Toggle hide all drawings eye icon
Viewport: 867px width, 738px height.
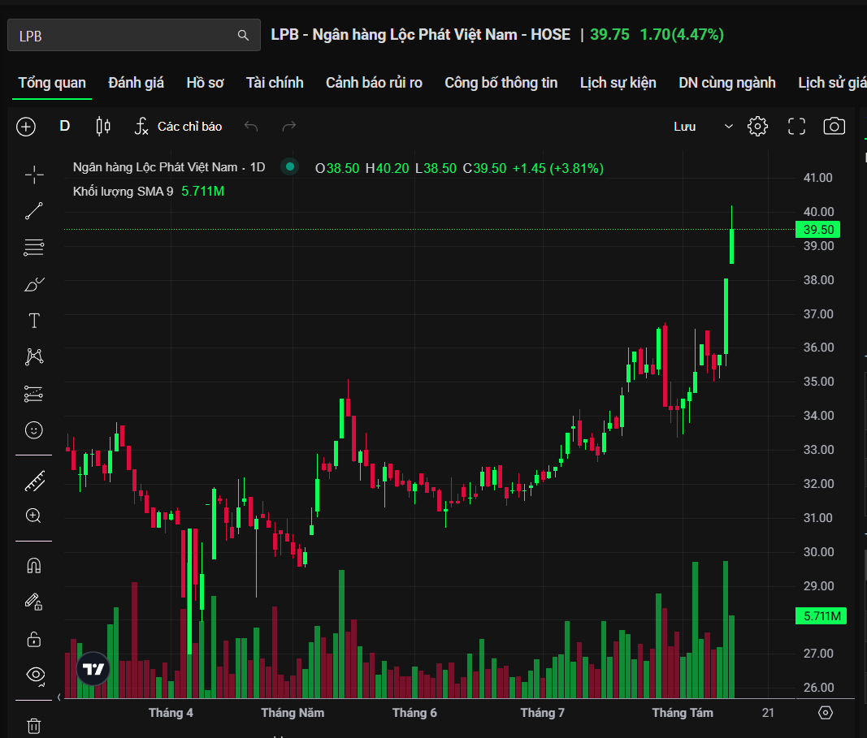click(36, 675)
